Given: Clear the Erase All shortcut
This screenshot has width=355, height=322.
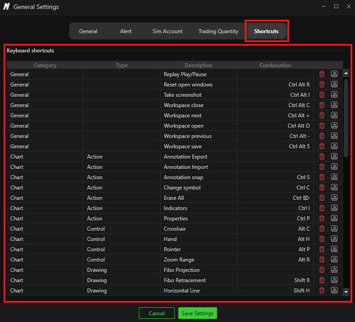Looking at the screenshot, I should coord(322,198).
